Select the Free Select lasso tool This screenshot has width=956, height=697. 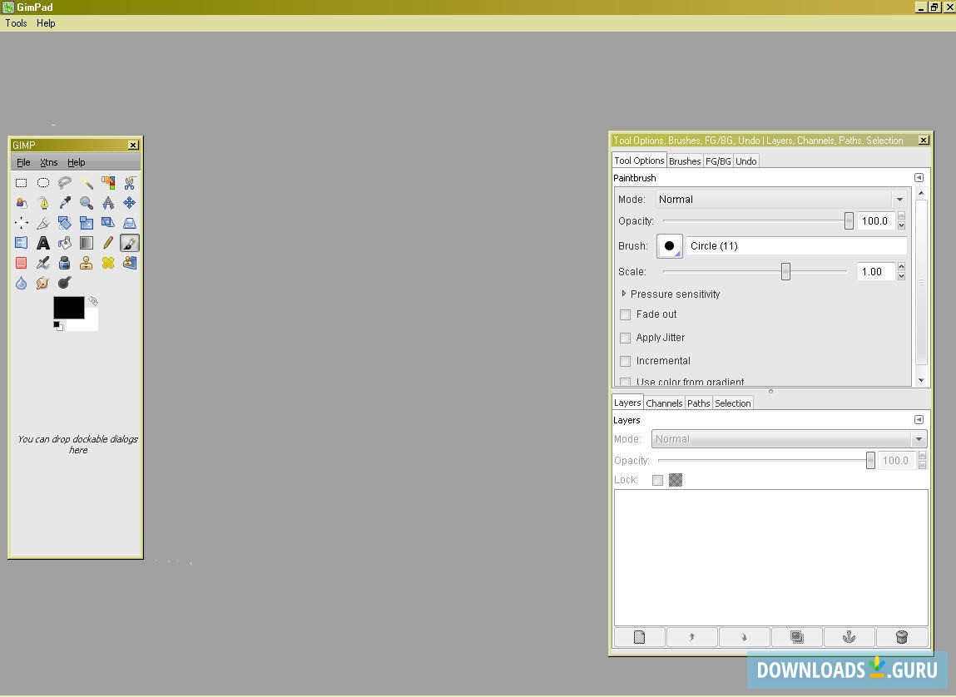65,183
